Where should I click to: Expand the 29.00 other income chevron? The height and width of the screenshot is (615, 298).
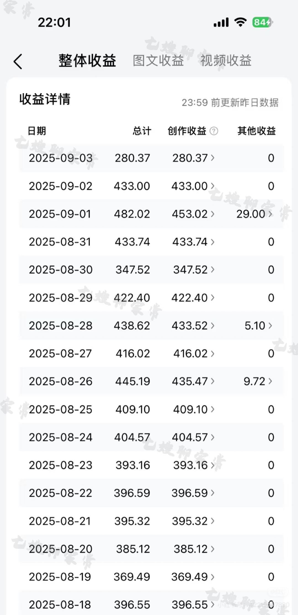tap(254, 214)
